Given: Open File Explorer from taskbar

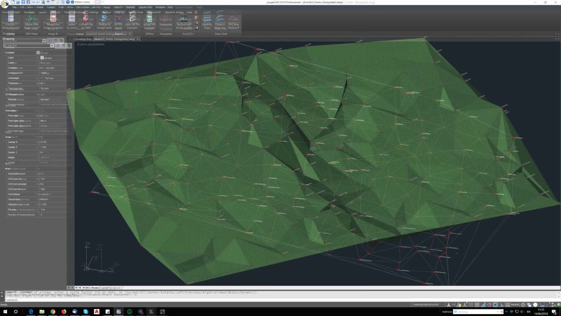Looking at the screenshot, I should click(42, 312).
